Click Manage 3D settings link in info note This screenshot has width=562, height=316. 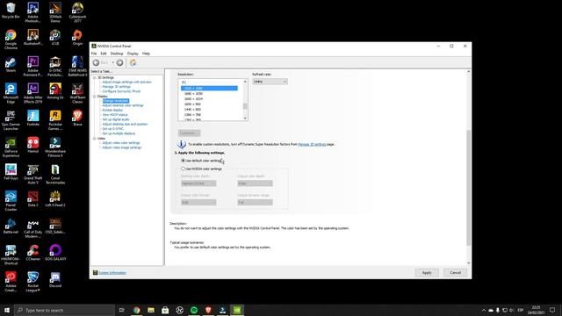[312, 144]
